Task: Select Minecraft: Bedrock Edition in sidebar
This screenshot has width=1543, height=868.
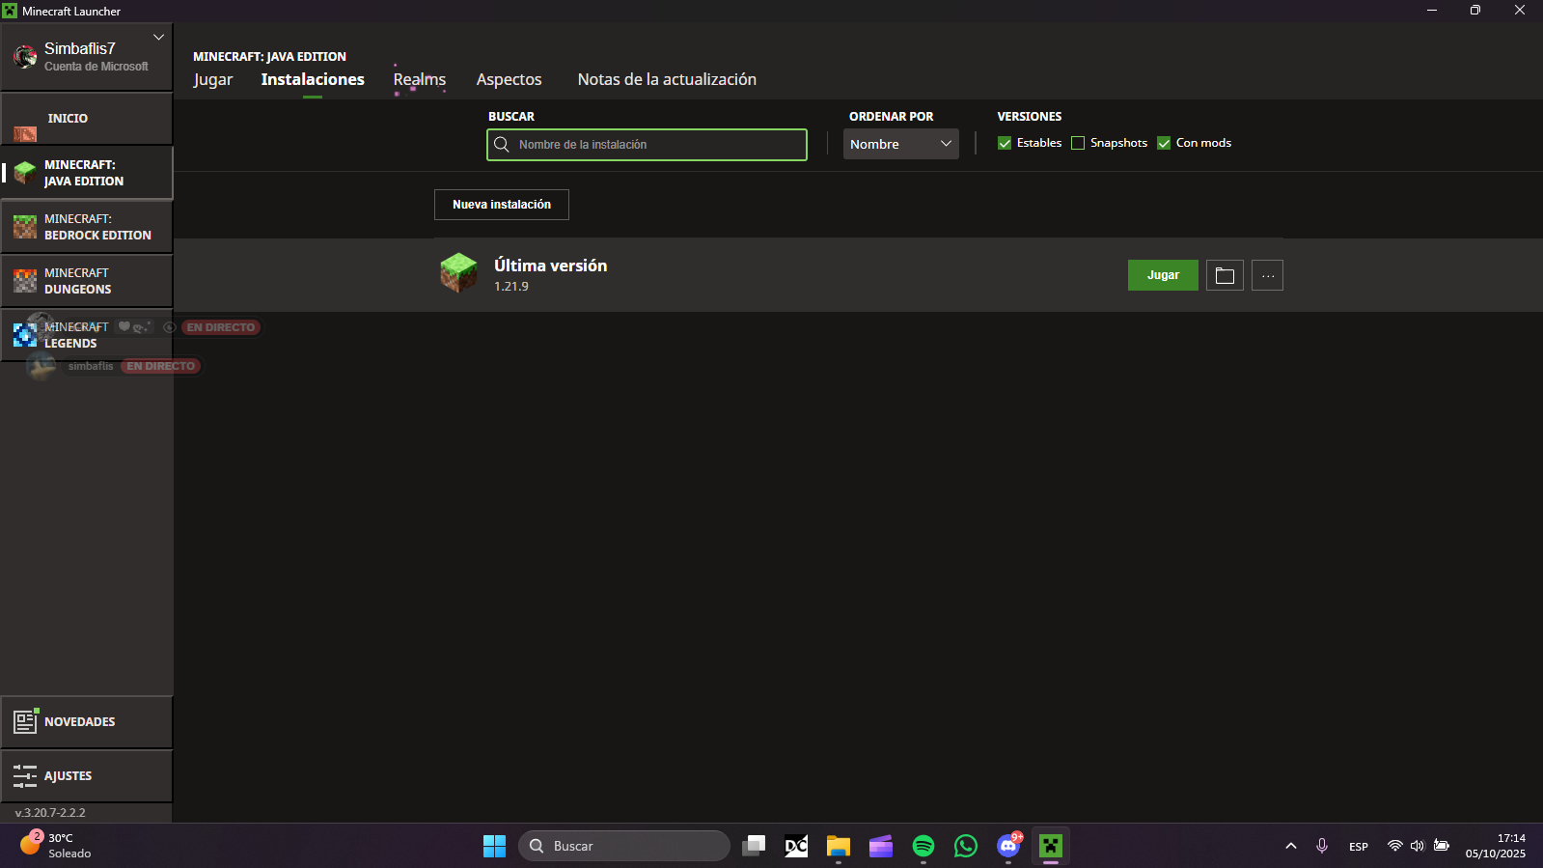Action: [x=87, y=227]
